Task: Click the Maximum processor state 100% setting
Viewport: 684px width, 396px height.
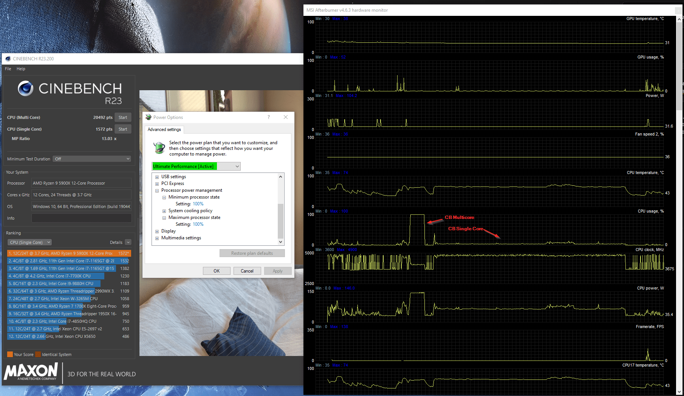Action: click(x=198, y=224)
